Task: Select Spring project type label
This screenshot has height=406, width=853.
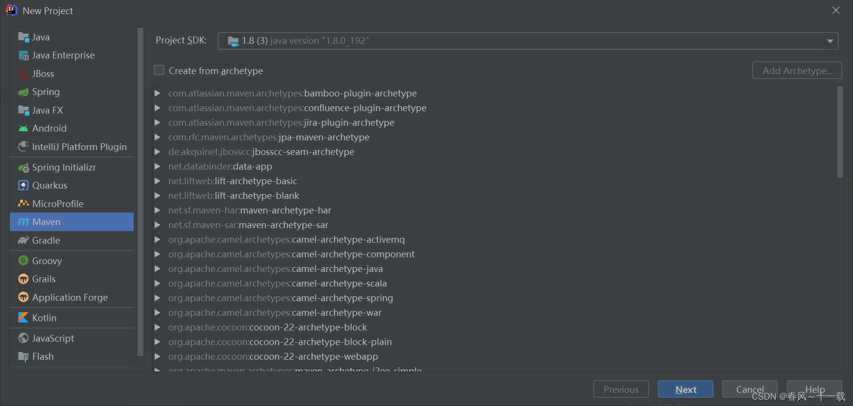Action: coord(46,92)
